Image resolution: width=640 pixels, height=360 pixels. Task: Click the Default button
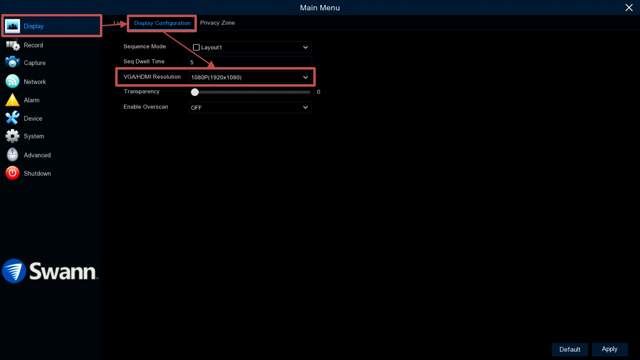(x=569, y=350)
